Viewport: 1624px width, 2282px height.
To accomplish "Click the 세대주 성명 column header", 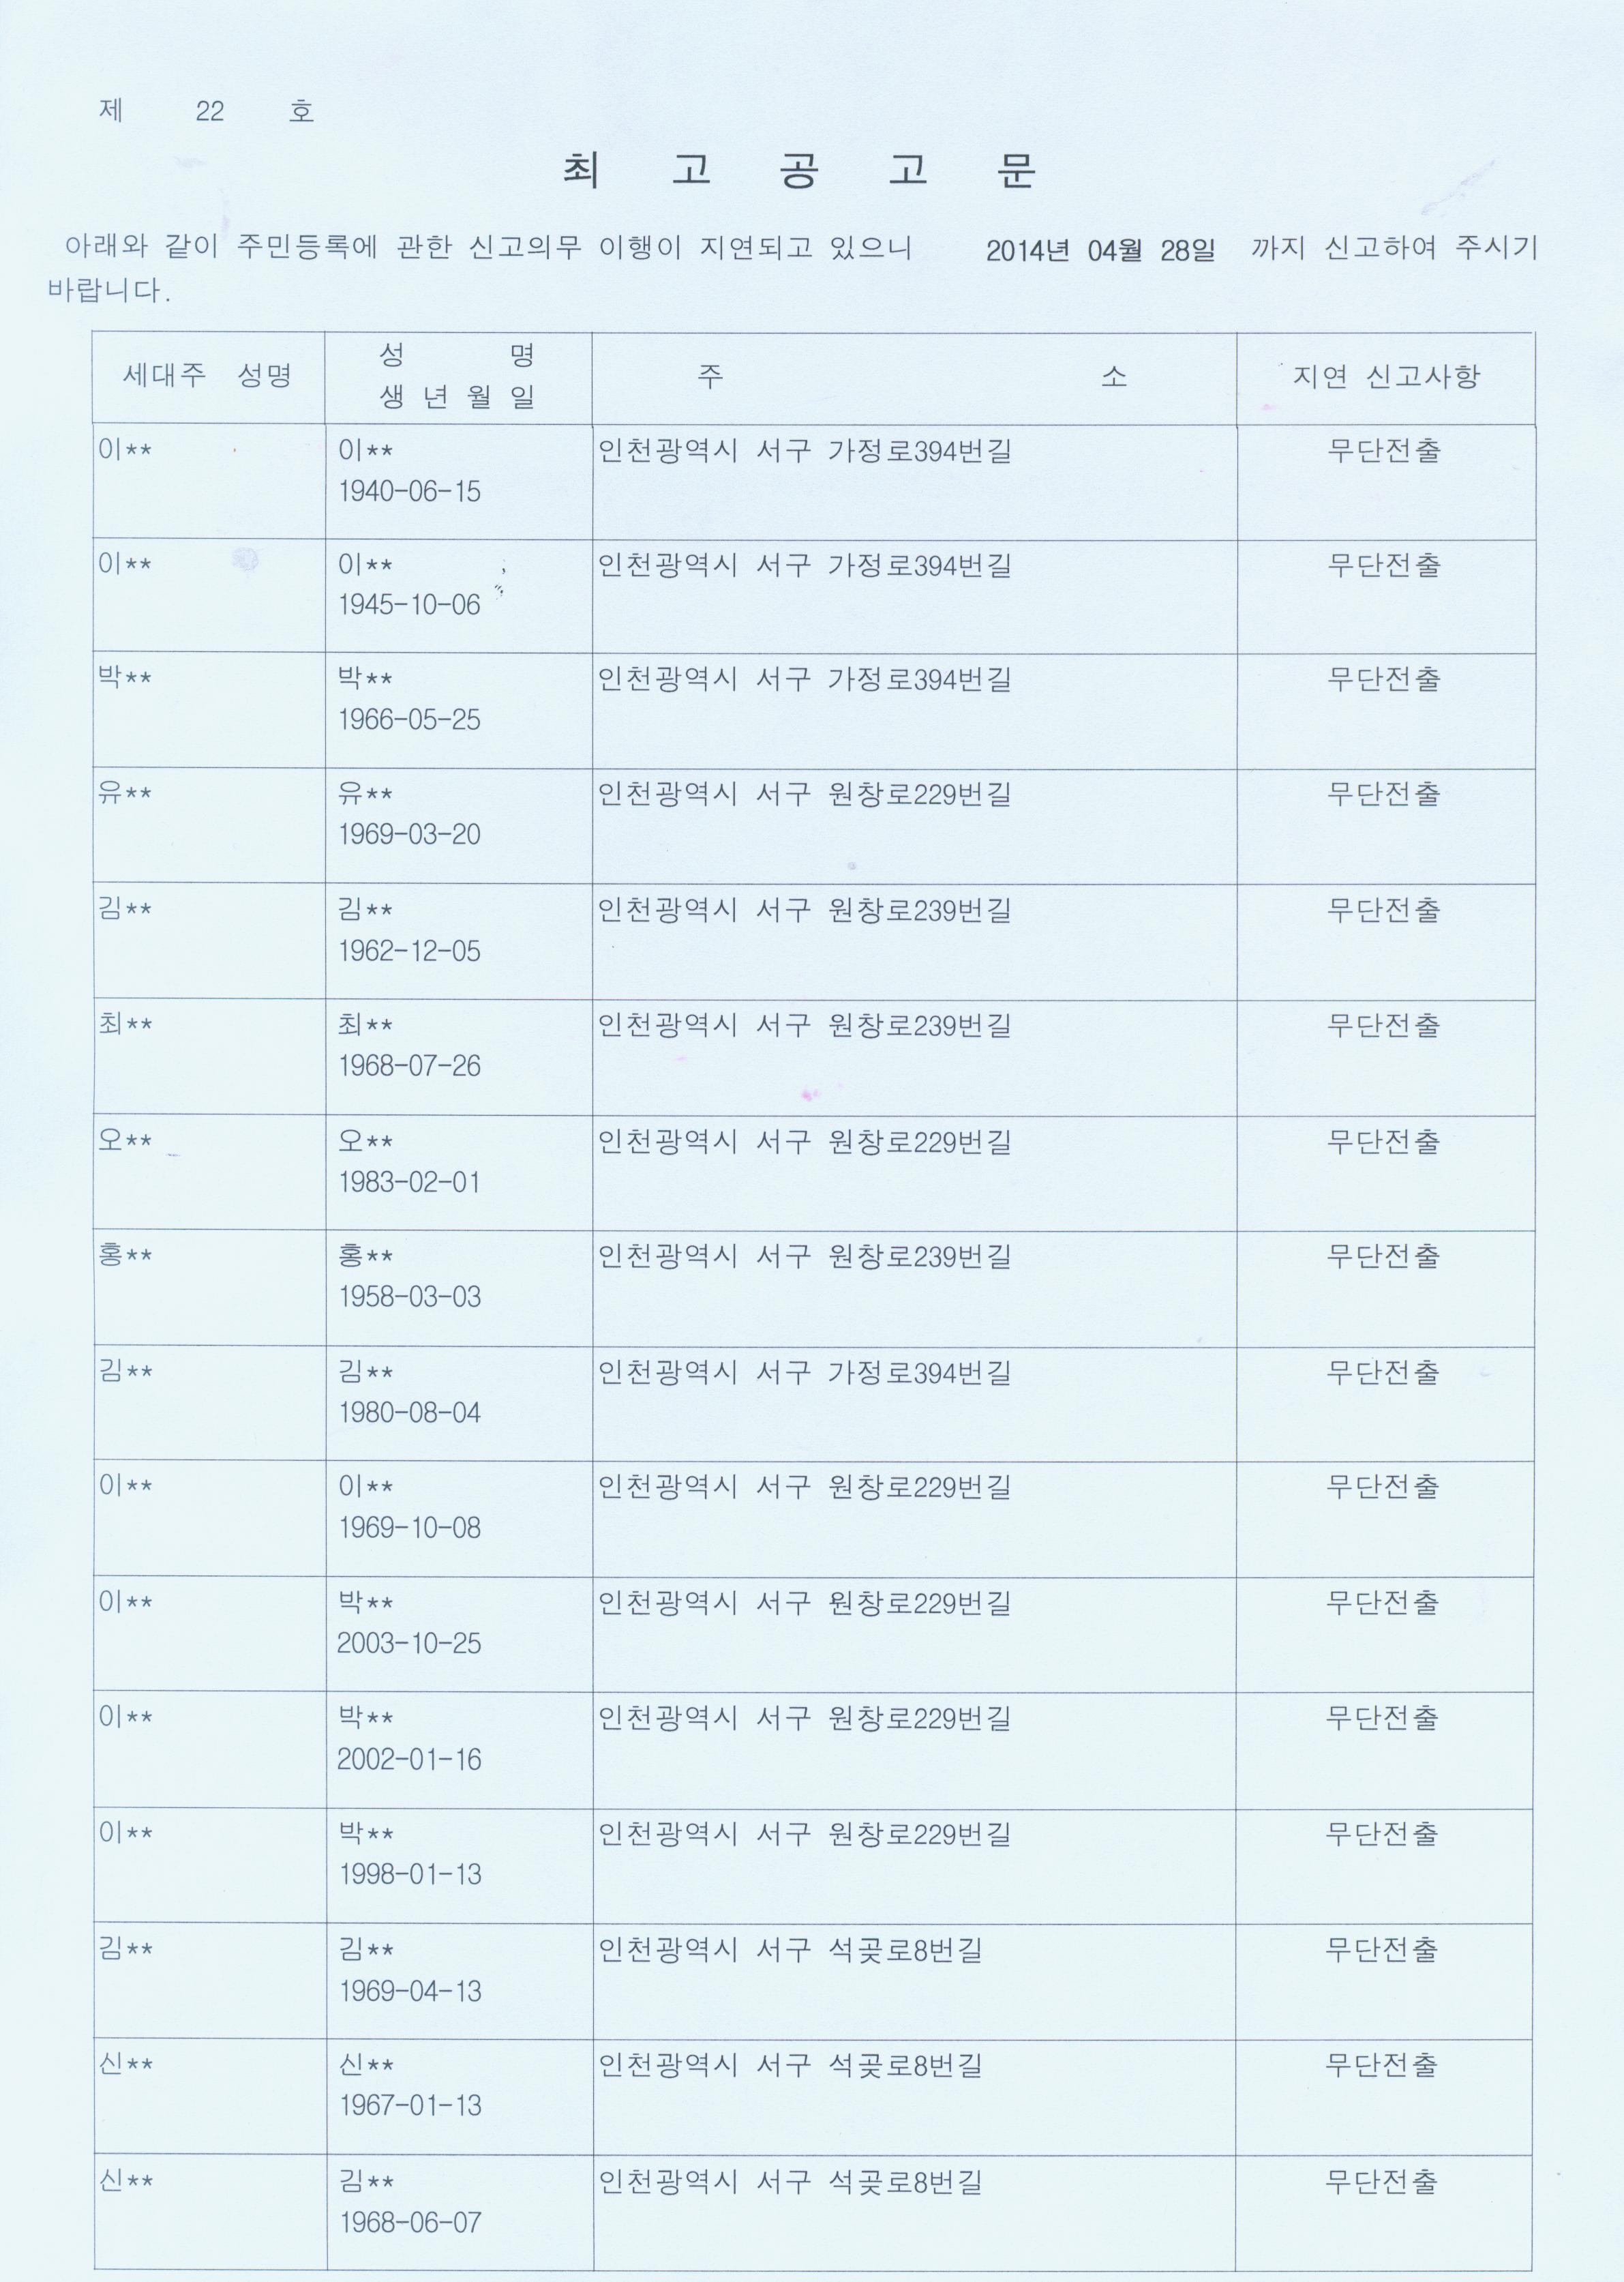I will click(x=208, y=375).
